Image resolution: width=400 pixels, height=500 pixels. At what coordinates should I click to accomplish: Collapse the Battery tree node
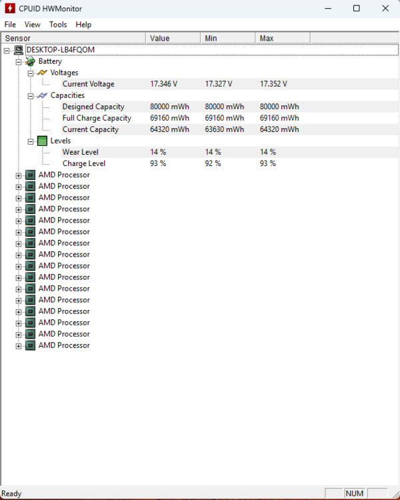(x=19, y=61)
